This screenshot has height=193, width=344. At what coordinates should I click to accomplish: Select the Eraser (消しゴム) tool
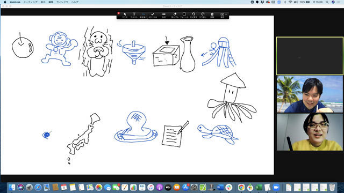point(175,15)
